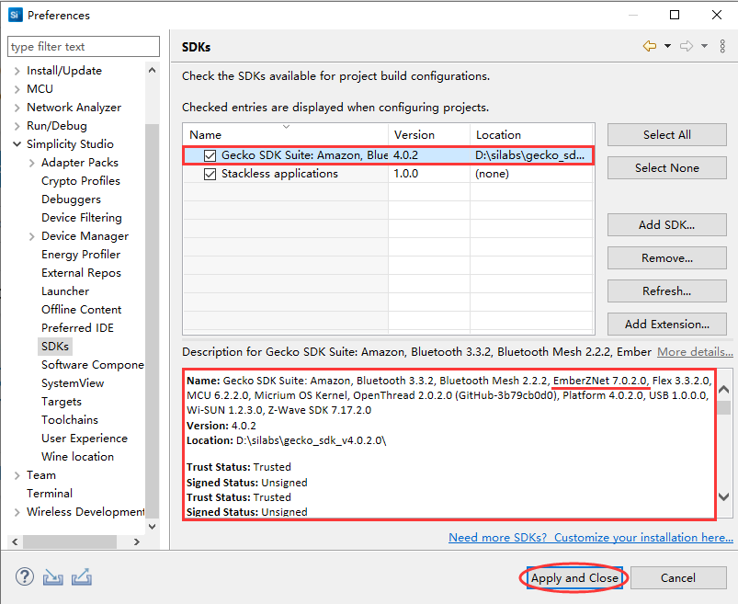Expand the Device Manager node
This screenshot has width=738, height=604.
coord(32,236)
